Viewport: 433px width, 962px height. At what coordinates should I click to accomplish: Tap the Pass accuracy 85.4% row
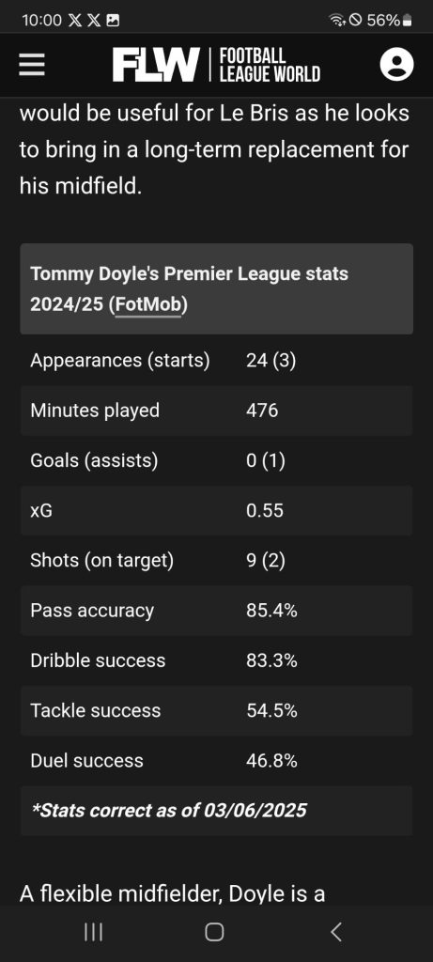pos(216,611)
